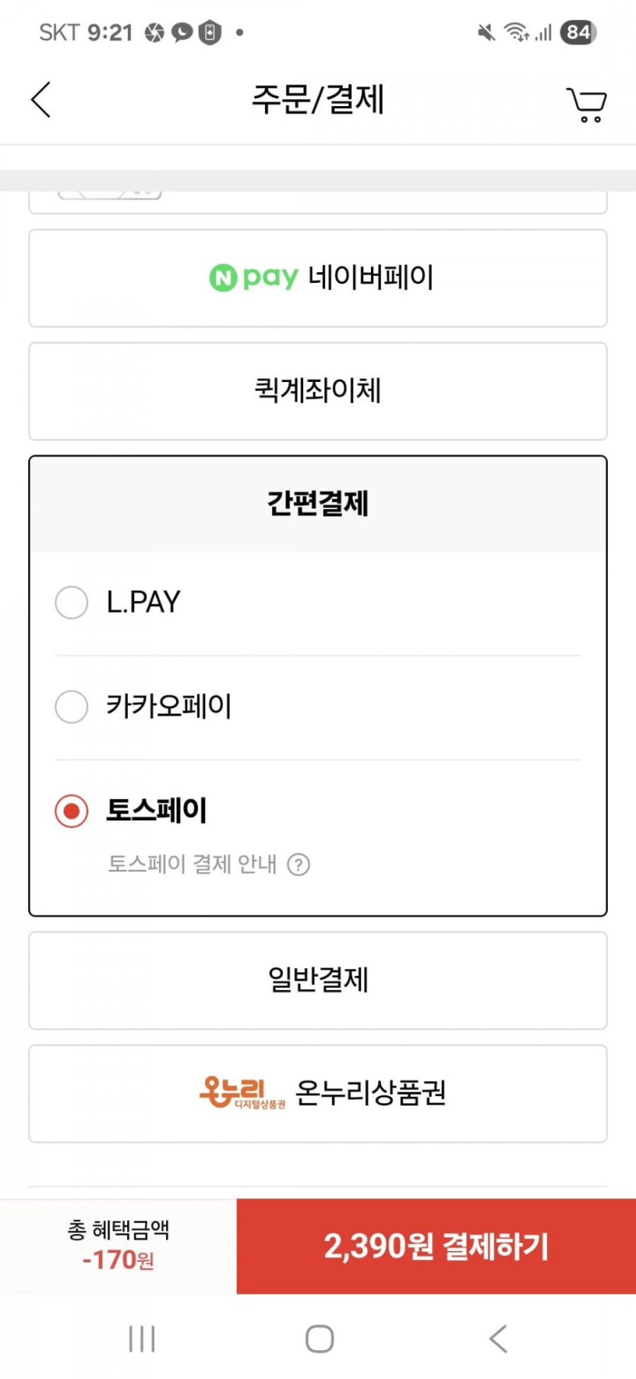
Task: Tap 총 혜택금액 summary area
Action: pyautogui.click(x=118, y=1246)
